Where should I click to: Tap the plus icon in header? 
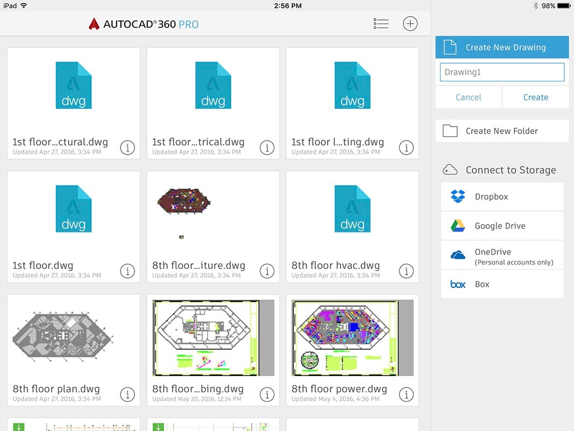(410, 24)
